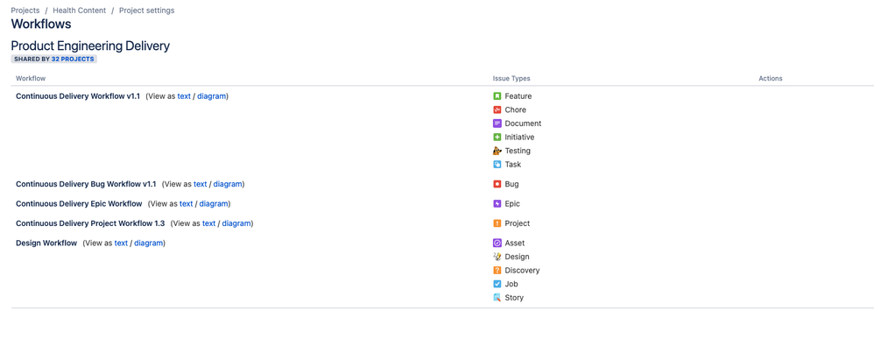The image size is (874, 339).
Task: Click the Document issue type label
Action: click(523, 124)
